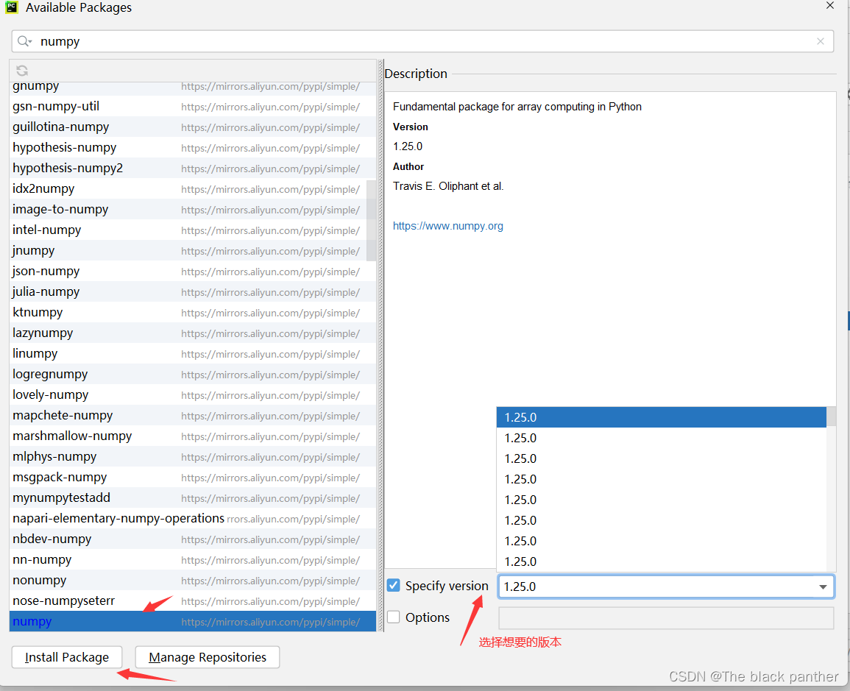Viewport: 850px width, 691px height.
Task: Enable the Options checkbox
Action: click(x=394, y=617)
